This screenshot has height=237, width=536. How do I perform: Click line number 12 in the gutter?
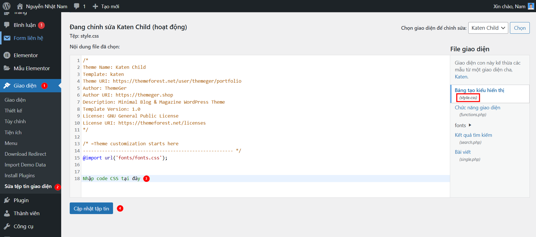coord(77,137)
